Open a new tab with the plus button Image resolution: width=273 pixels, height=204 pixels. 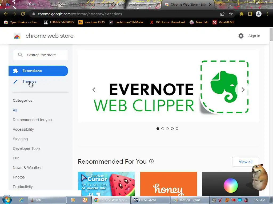coord(220,5)
